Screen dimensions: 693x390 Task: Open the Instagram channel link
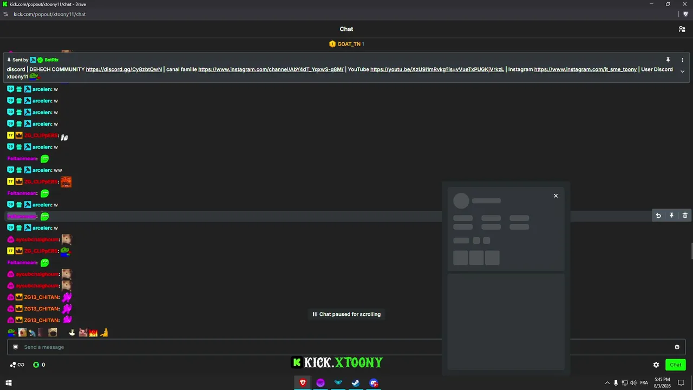point(271,69)
